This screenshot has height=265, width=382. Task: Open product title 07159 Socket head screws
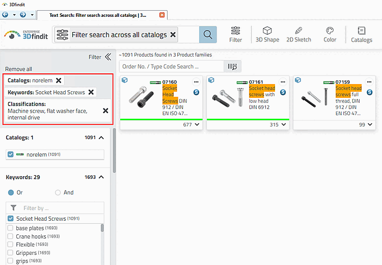pyautogui.click(x=348, y=97)
